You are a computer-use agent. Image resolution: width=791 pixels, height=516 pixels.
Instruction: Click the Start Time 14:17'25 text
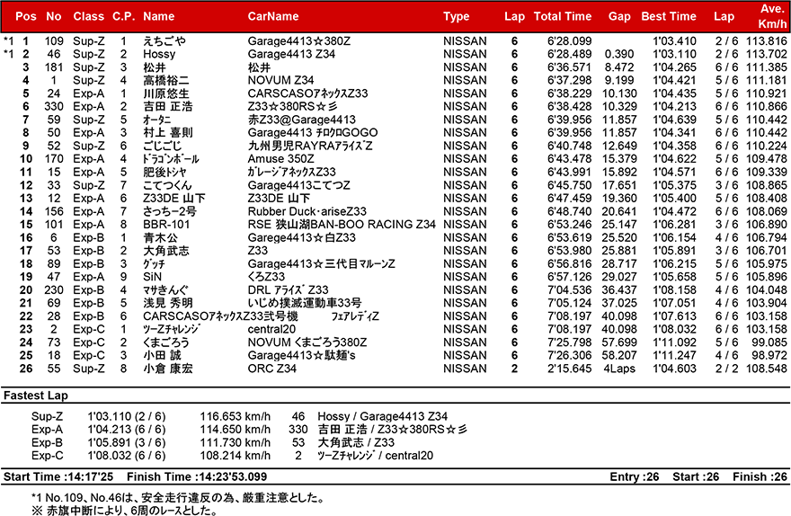[x=58, y=477]
